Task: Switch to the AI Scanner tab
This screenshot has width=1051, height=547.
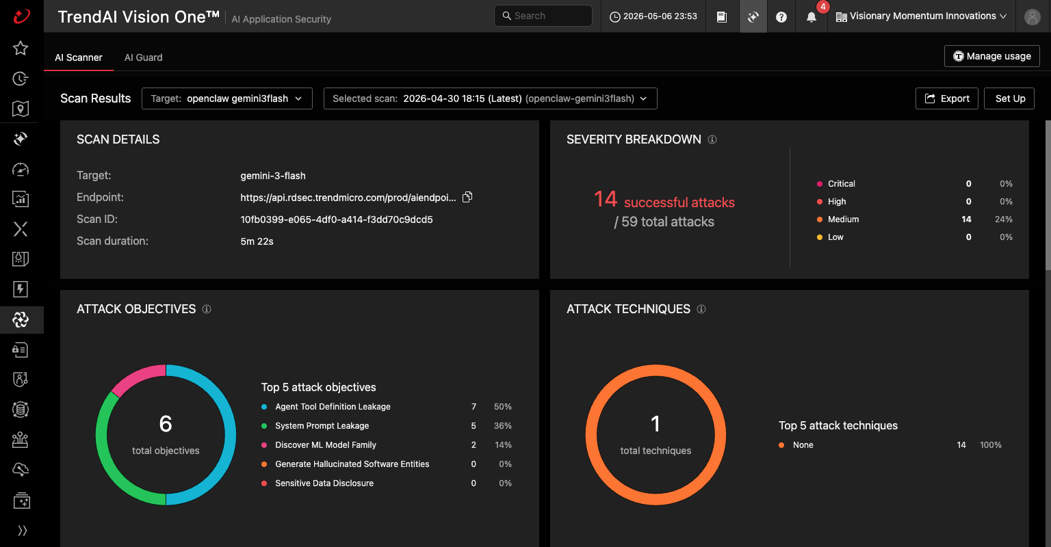Action: click(x=79, y=57)
